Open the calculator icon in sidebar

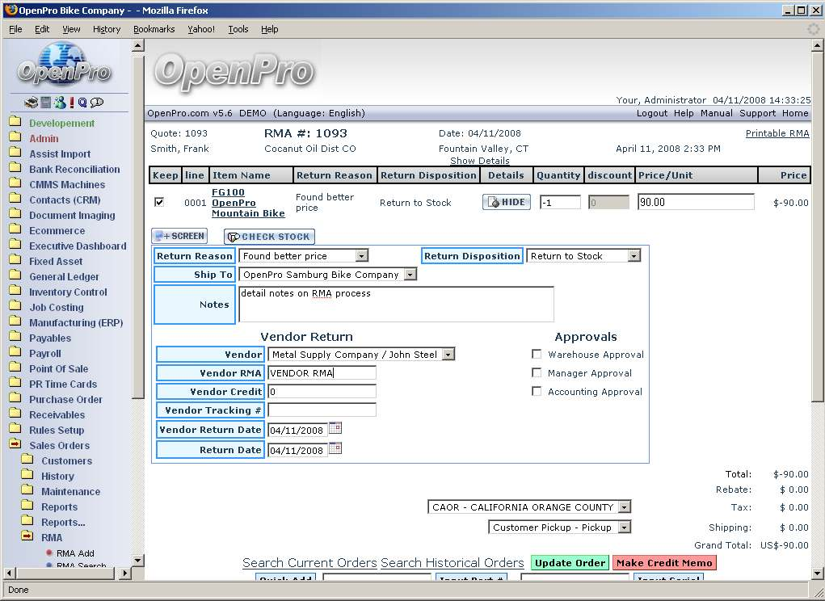pyautogui.click(x=46, y=103)
